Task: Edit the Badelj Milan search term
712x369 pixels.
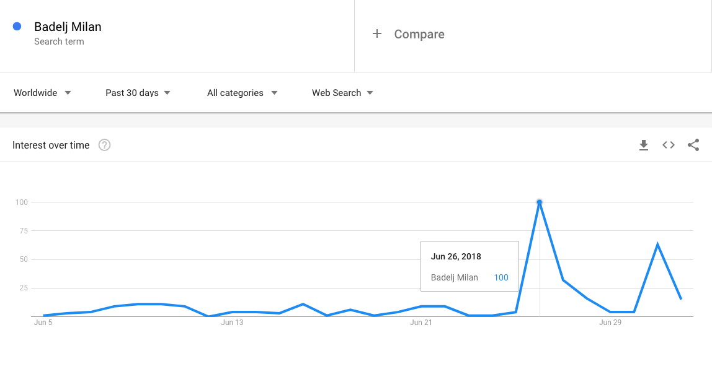Action: coord(68,27)
